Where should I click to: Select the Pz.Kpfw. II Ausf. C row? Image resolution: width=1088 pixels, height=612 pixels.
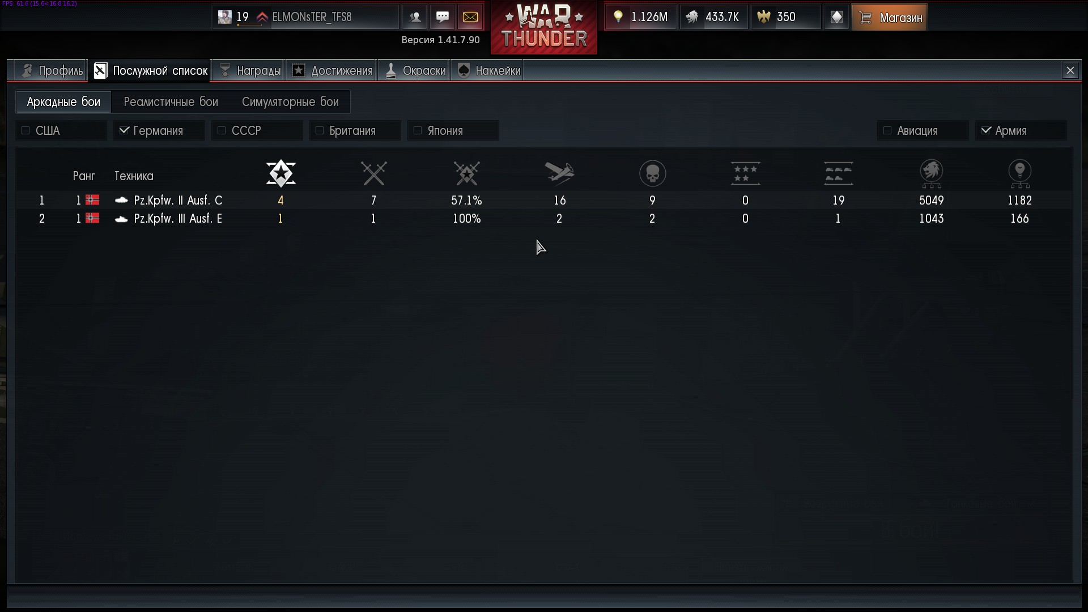(x=544, y=200)
